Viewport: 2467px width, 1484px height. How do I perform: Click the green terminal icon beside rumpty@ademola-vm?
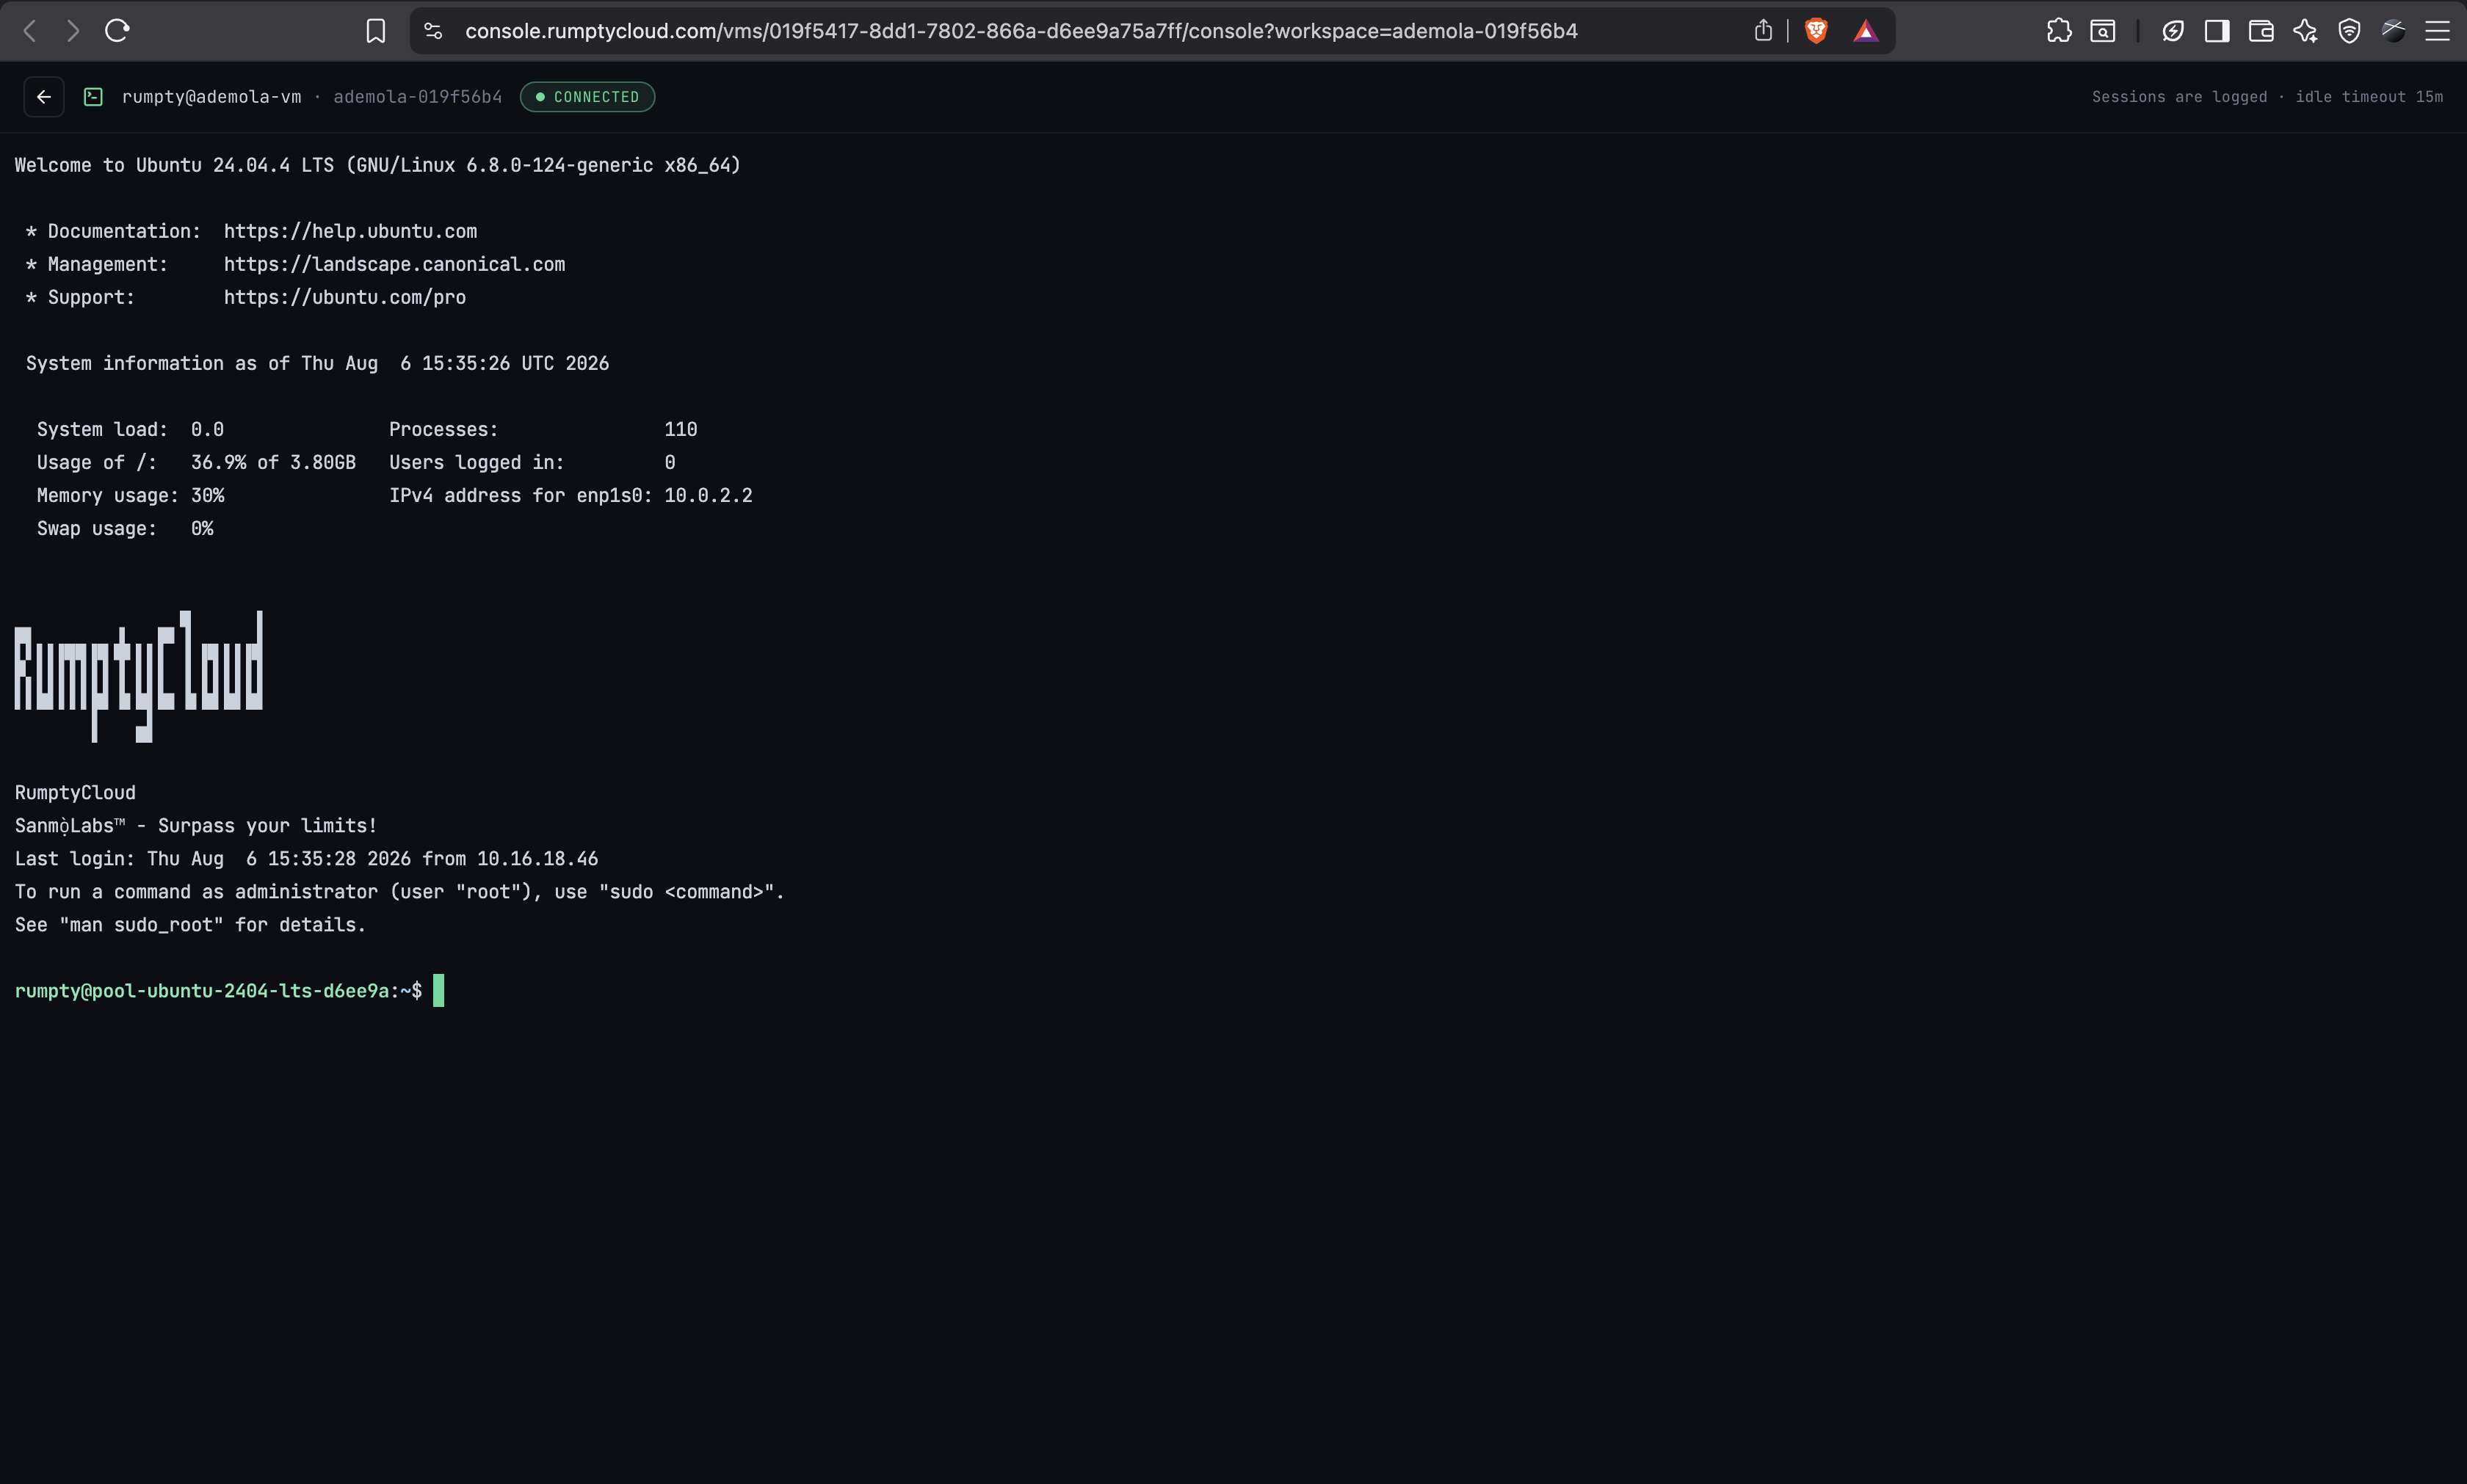(x=93, y=97)
